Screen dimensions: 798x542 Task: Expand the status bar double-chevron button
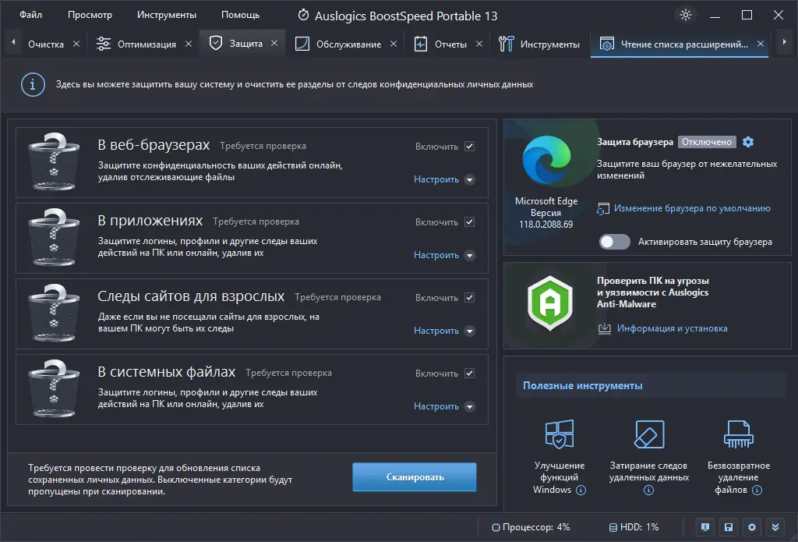pyautogui.click(x=775, y=526)
